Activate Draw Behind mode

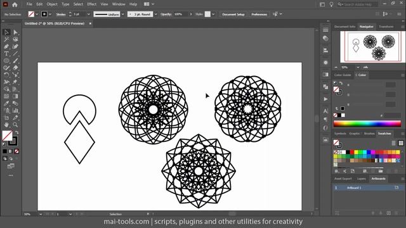[x=11, y=158]
